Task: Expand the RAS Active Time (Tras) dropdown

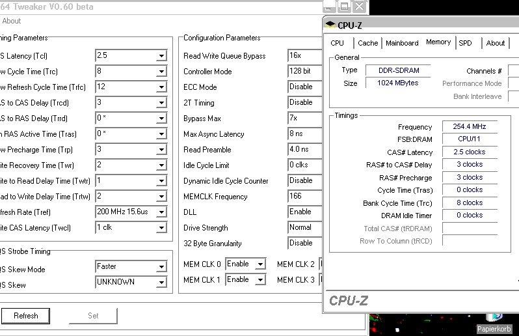Action: [161, 134]
